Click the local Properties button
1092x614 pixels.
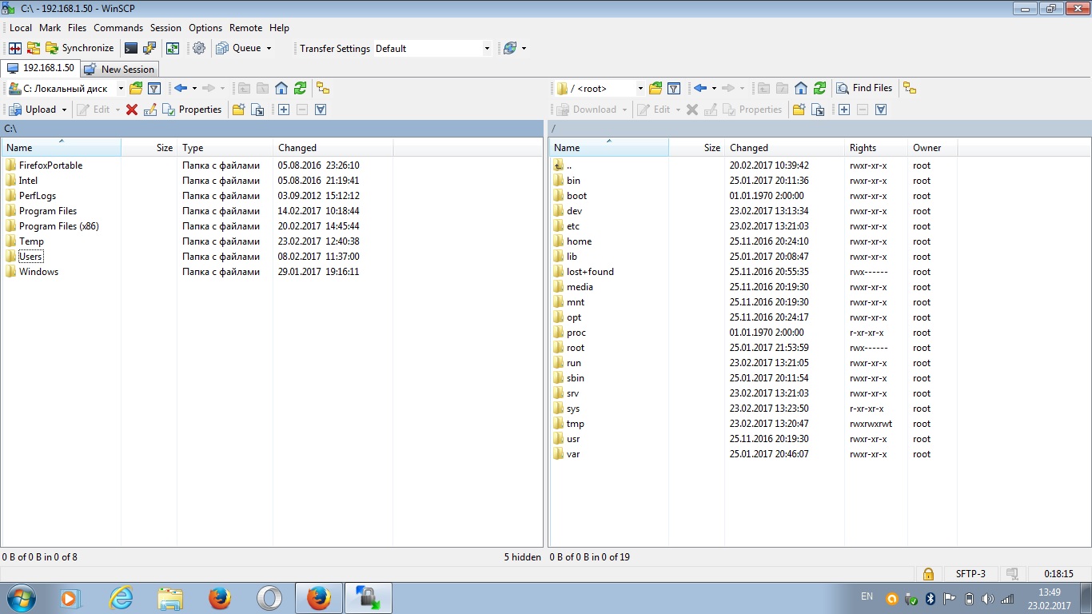point(192,110)
